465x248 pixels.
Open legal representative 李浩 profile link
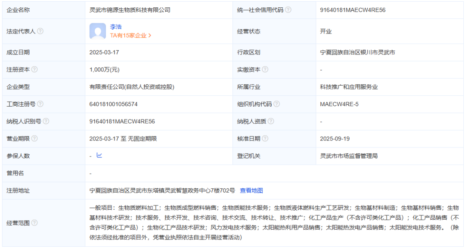[x=116, y=27]
